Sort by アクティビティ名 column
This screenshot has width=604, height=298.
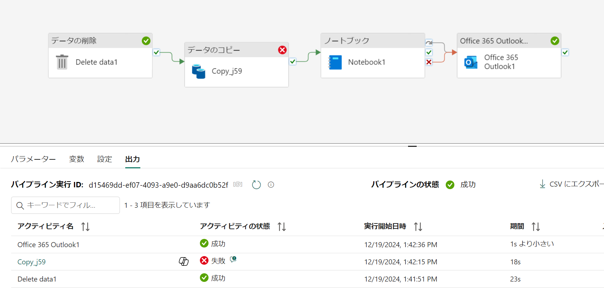[x=85, y=227]
